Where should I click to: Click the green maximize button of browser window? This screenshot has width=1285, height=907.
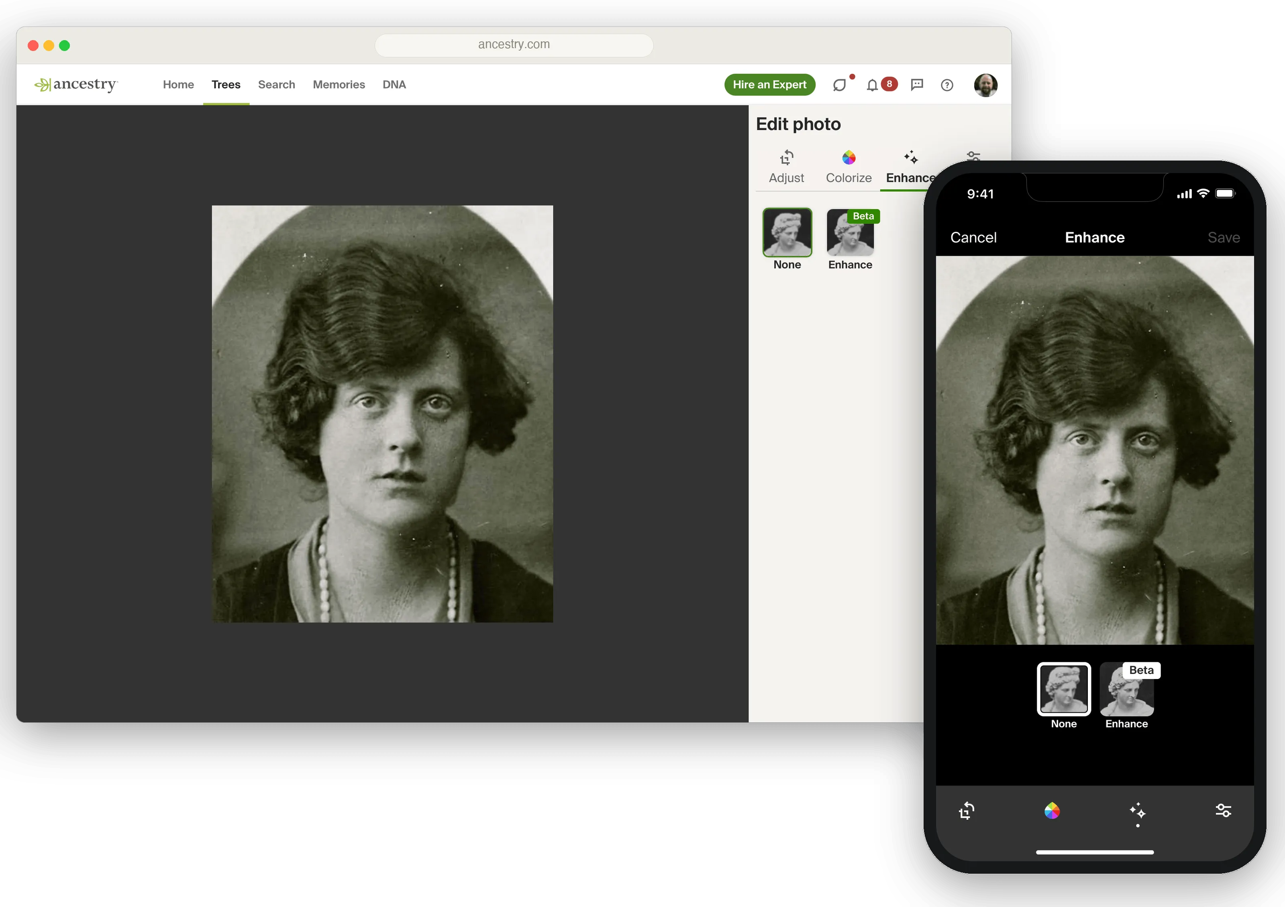coord(64,45)
